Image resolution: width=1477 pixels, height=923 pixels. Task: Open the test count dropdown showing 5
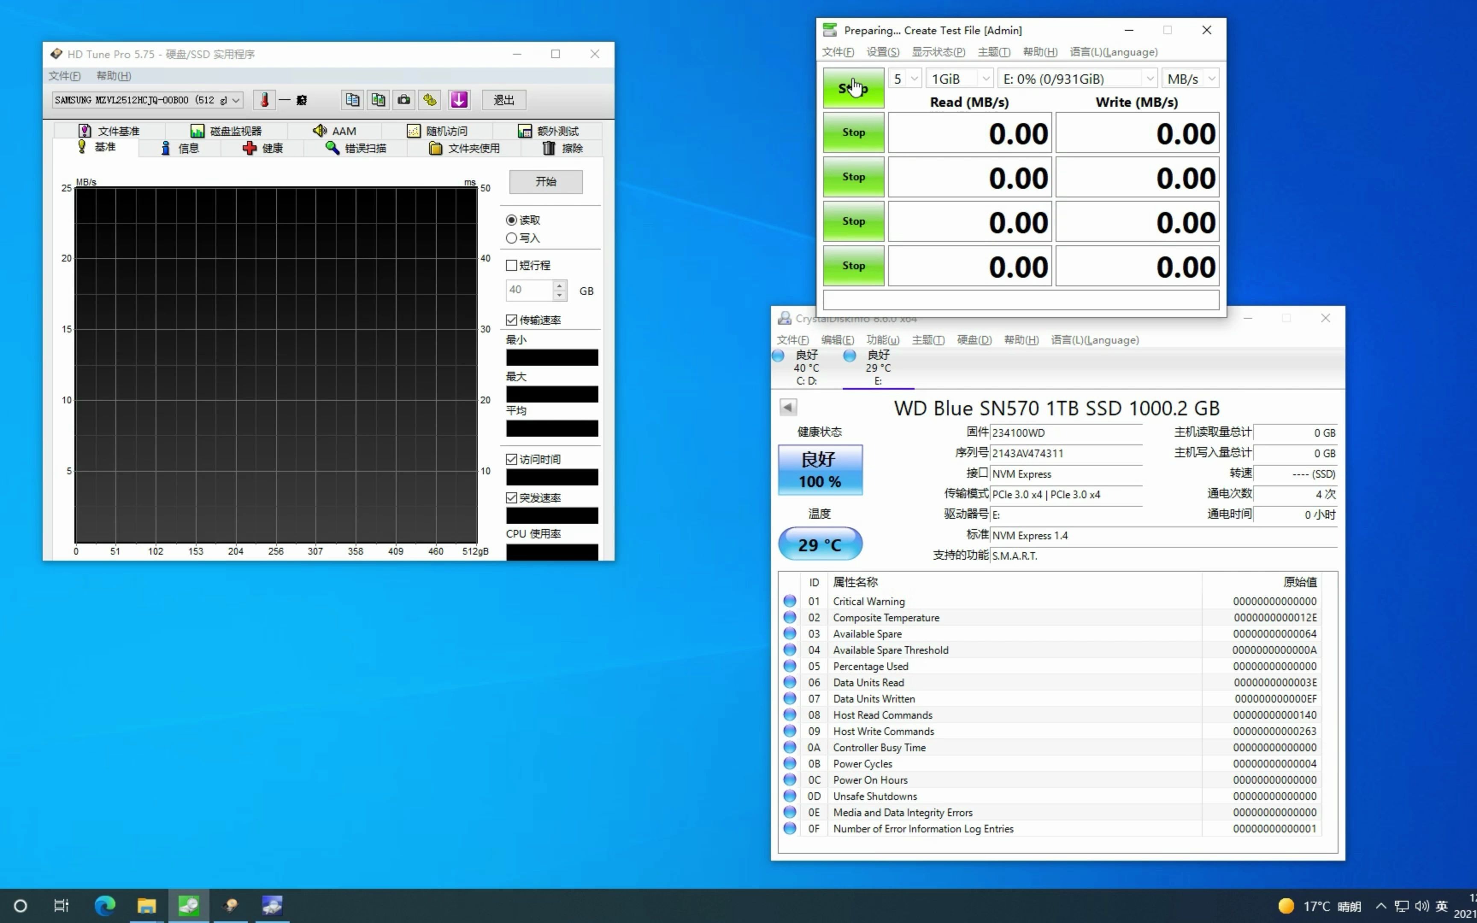click(904, 79)
